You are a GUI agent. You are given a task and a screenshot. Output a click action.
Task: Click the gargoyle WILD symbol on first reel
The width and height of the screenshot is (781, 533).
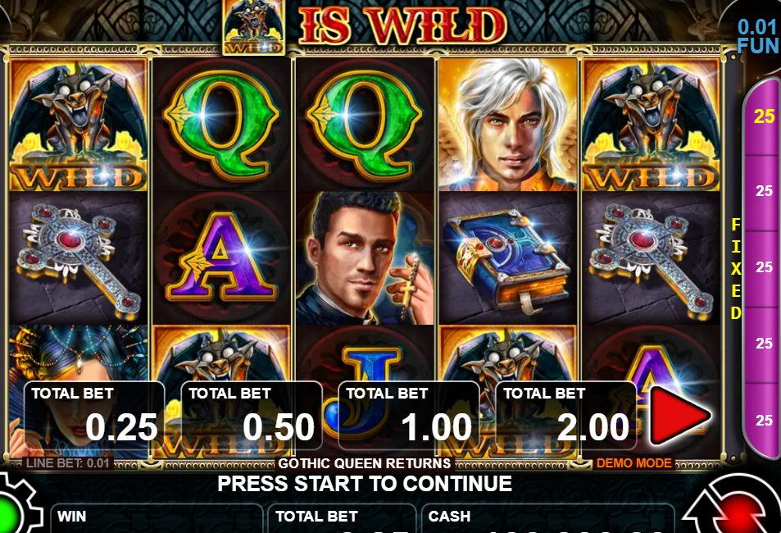(x=78, y=125)
